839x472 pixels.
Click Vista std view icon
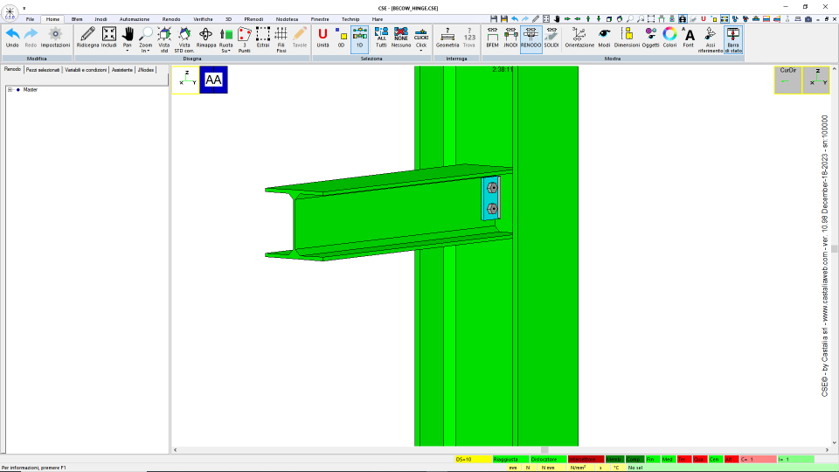click(x=164, y=38)
